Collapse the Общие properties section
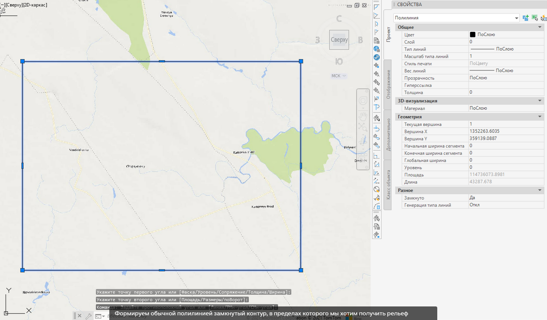547x320 pixels. click(x=540, y=27)
